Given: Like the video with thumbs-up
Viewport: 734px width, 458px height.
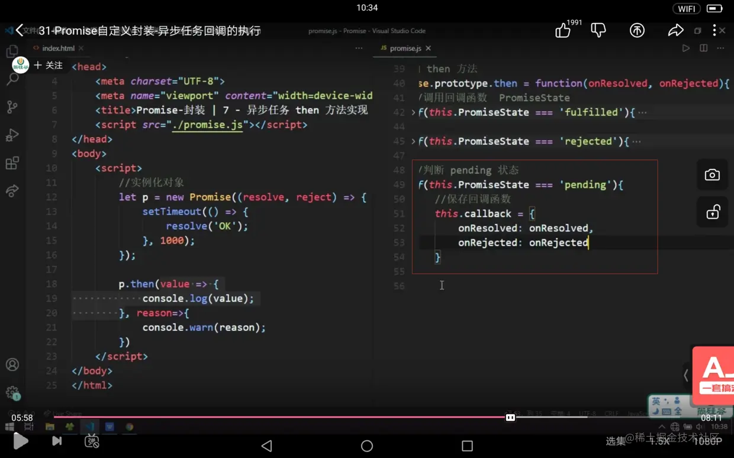Looking at the screenshot, I should (x=563, y=30).
